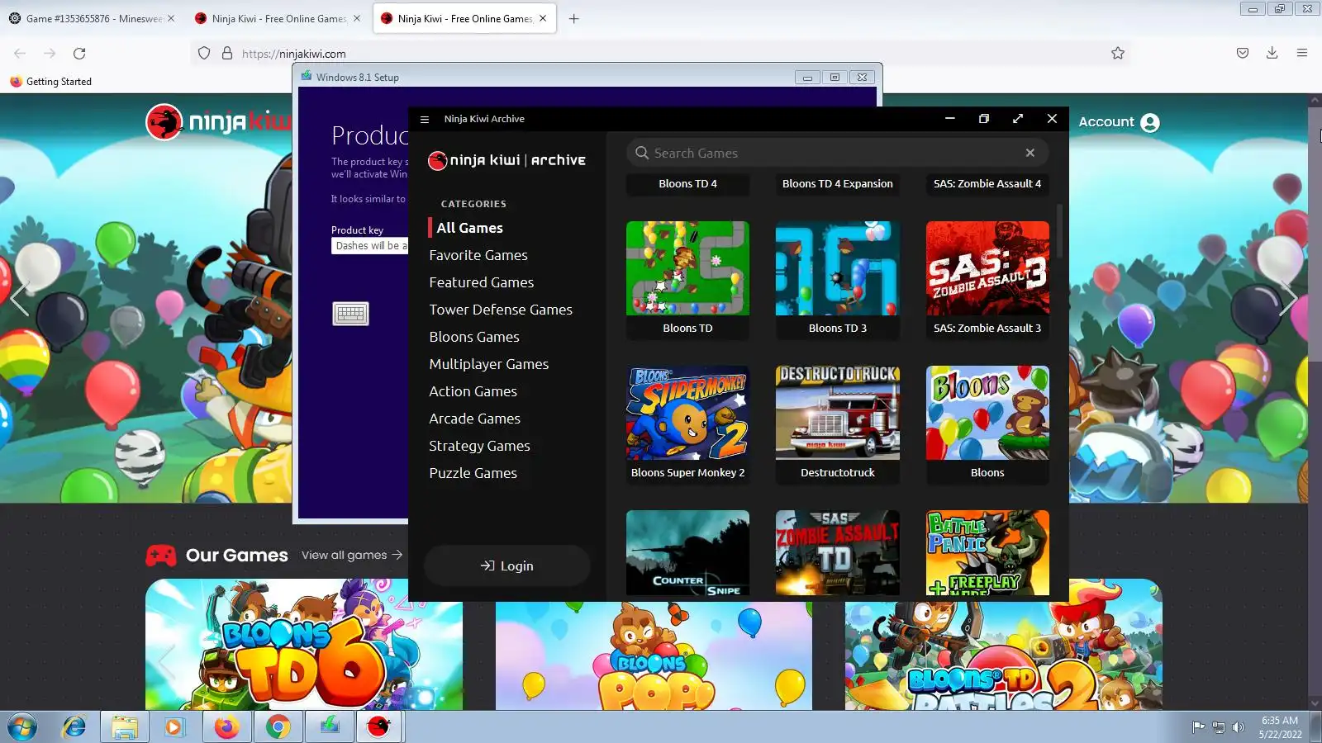Screen dimensions: 1322x743
Task: Clear the Search Games field with X
Action: point(1030,153)
